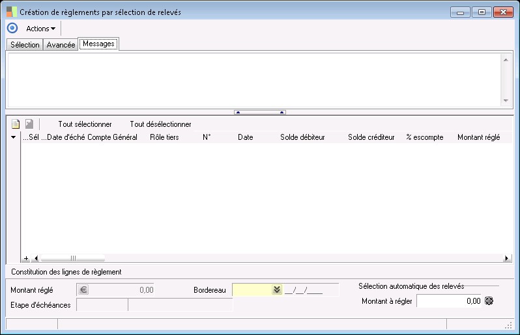Click the window resize grip
This screenshot has height=335, width=520.
pos(508,325)
